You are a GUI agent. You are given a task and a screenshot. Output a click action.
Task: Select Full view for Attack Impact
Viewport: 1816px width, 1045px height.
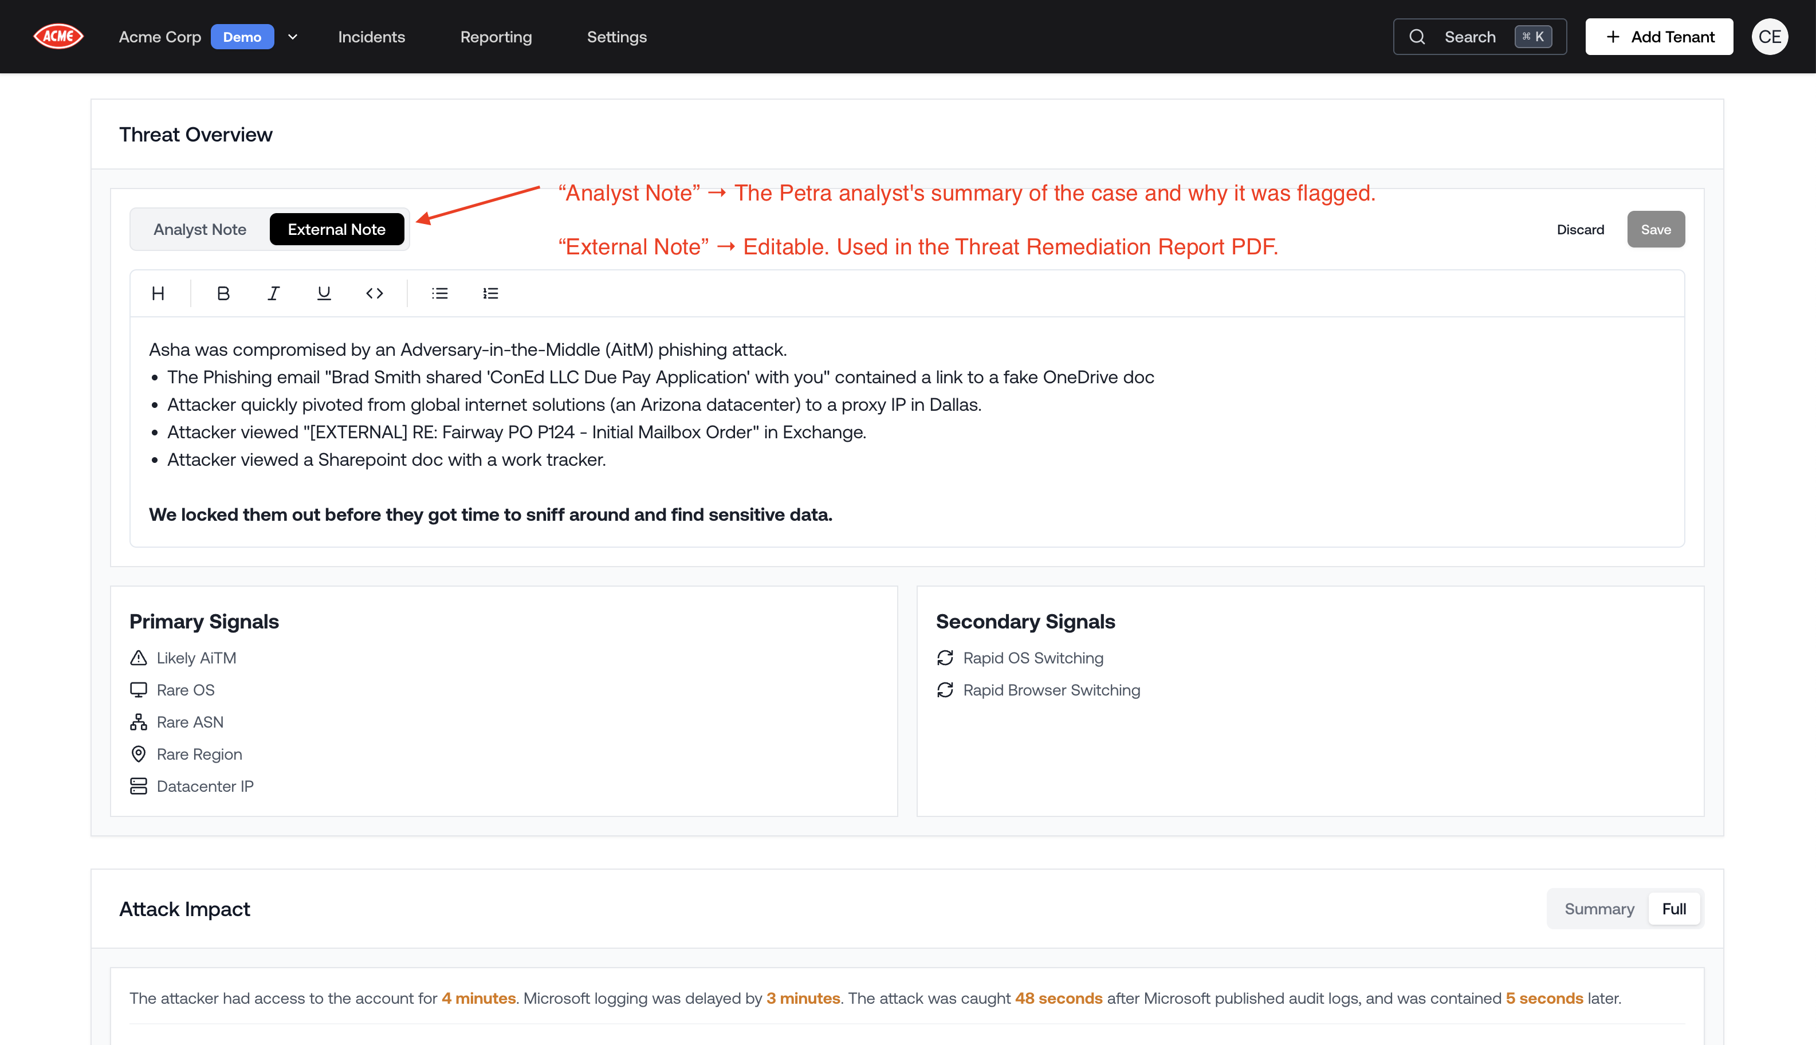(1673, 909)
